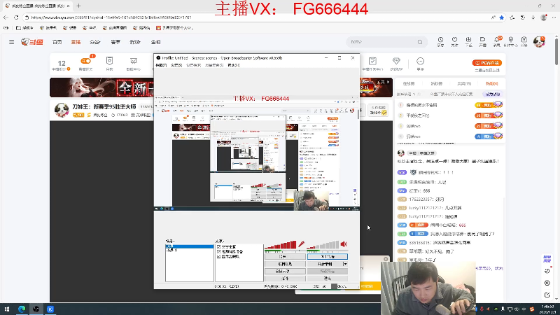The width and height of the screenshot is (560, 315).
Task: Expand the recording button dropdown arrow in OBS
Action: click(345, 264)
